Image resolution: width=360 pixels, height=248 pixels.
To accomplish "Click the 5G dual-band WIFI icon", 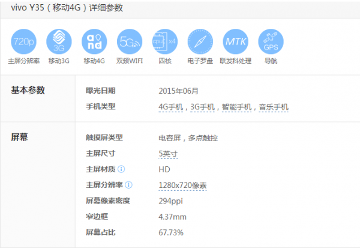I will (x=130, y=41).
